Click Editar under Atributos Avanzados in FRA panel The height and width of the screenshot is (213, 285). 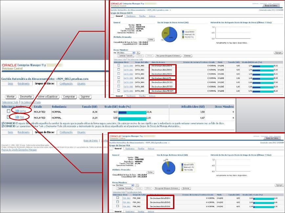(x=150, y=172)
